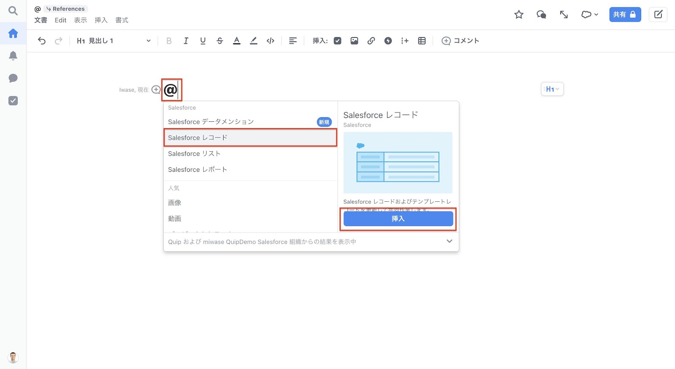
Task: Click the Quip および miwase results text
Action: 262,242
